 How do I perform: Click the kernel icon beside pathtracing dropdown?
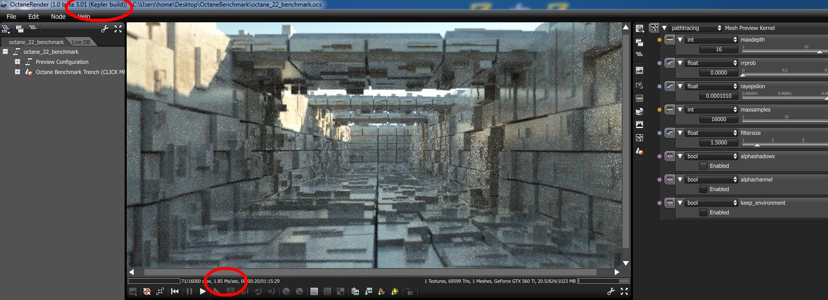pyautogui.click(x=654, y=28)
